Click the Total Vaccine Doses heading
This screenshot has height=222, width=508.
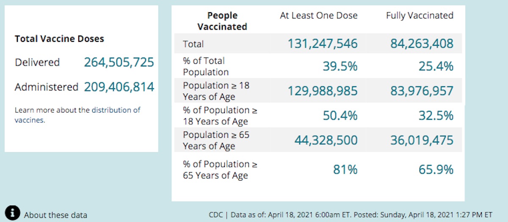click(59, 39)
